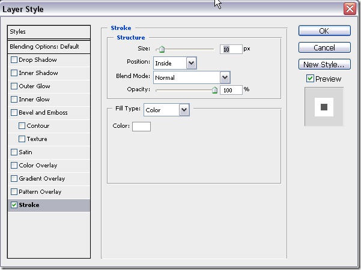Screen dimensions: 361x270
Task: Uncheck the Stroke style checkbox
Action: (x=14, y=205)
